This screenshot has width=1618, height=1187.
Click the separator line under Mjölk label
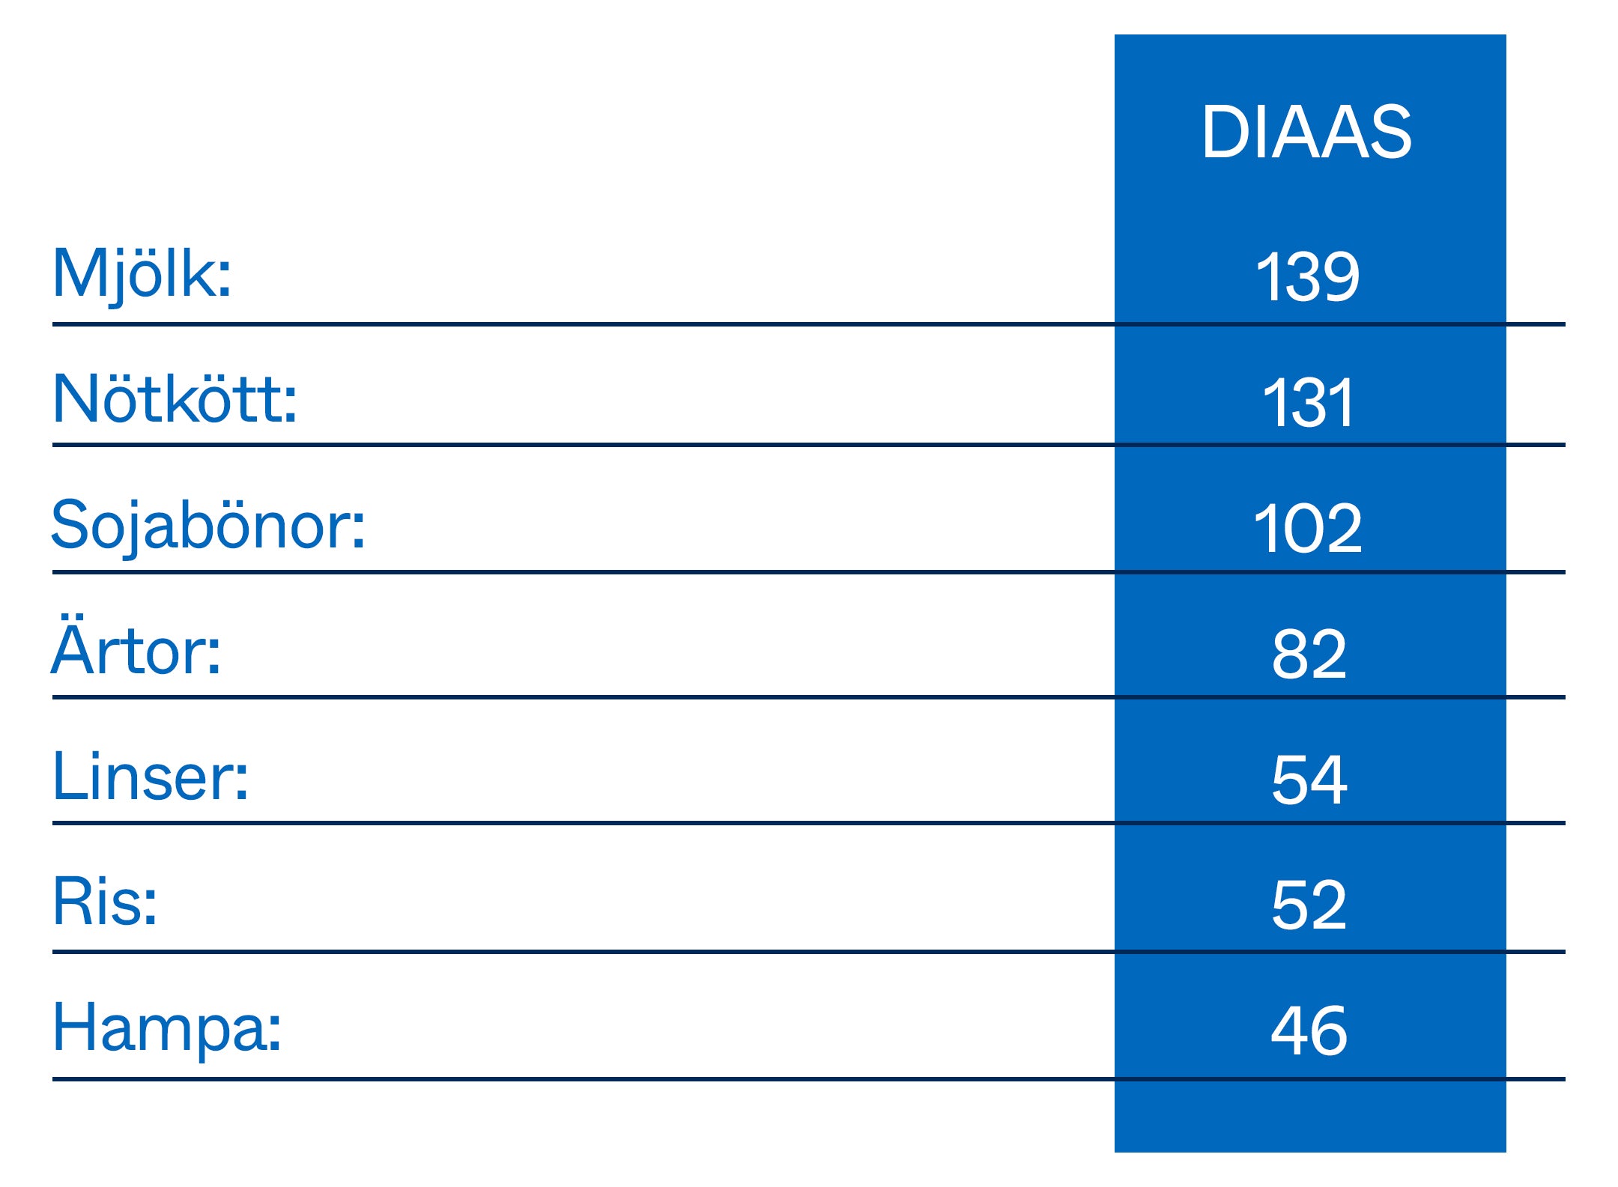[524, 324]
